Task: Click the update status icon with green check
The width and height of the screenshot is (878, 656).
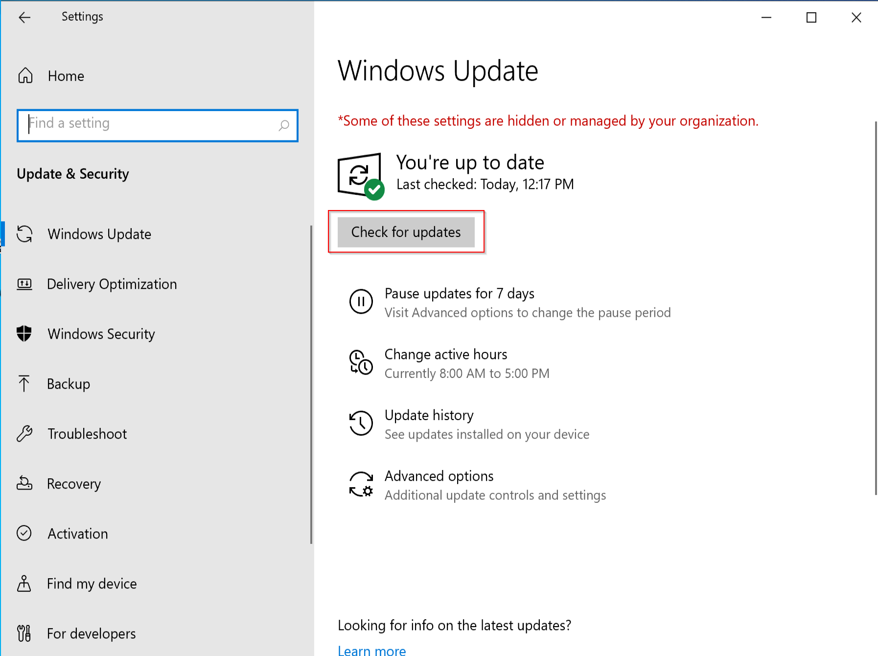Action: [361, 176]
